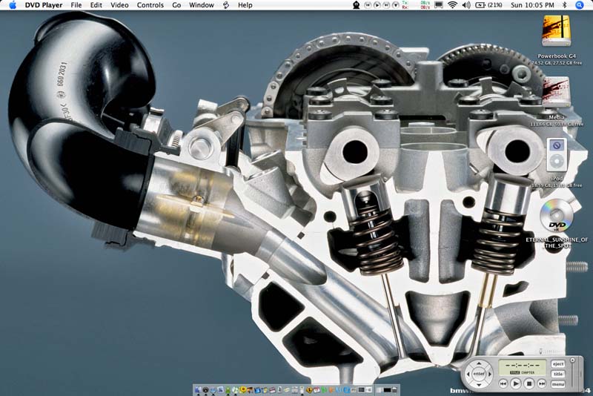
Task: Click the eject button on the controller
Action: click(x=558, y=364)
